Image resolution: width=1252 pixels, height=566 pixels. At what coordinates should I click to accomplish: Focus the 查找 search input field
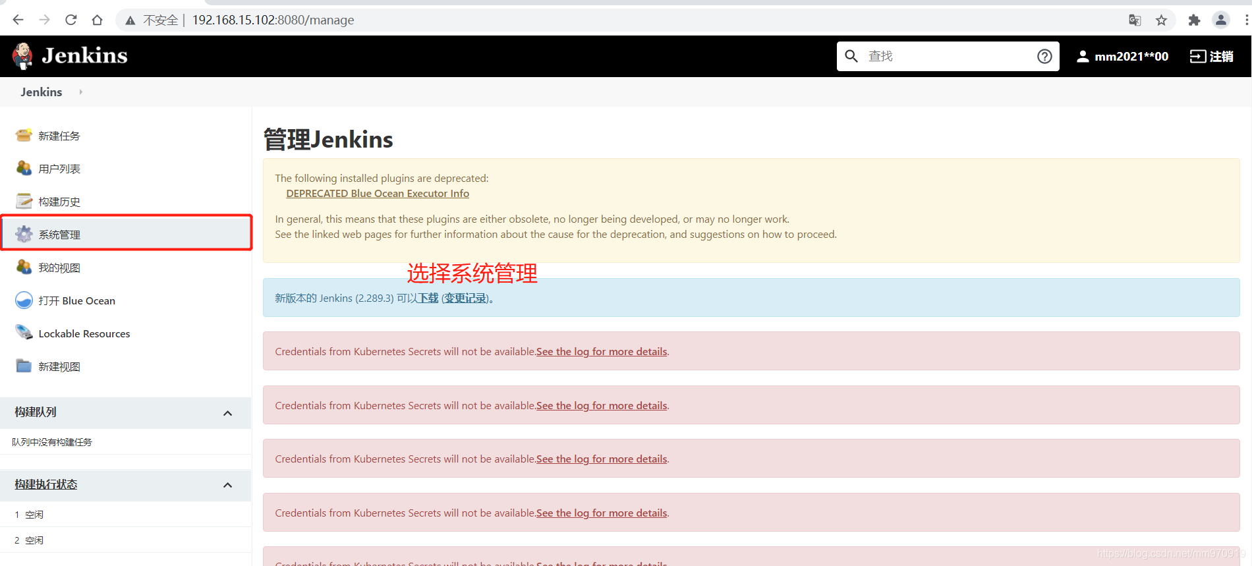tap(948, 56)
